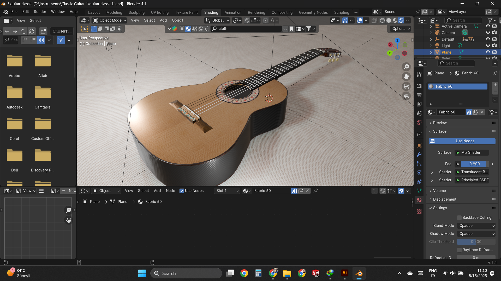501x281 pixels.
Task: Expand the Volume panel
Action: tap(439, 191)
